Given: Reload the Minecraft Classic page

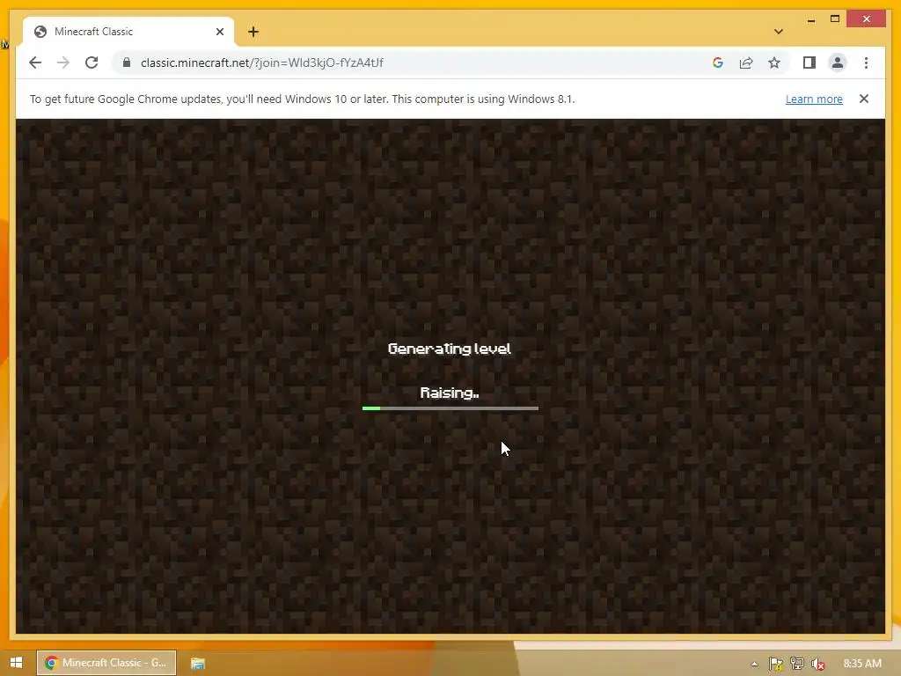Looking at the screenshot, I should pyautogui.click(x=92, y=62).
